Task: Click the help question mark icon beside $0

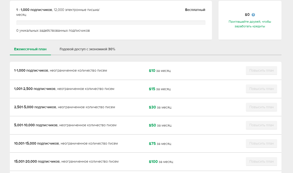Action: [253, 15]
